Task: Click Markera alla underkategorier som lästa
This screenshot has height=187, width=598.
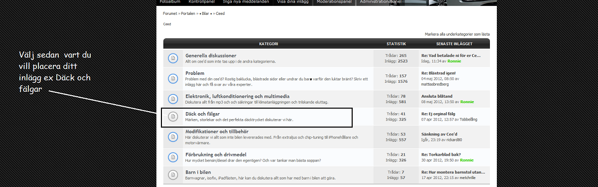Action: 457,34
